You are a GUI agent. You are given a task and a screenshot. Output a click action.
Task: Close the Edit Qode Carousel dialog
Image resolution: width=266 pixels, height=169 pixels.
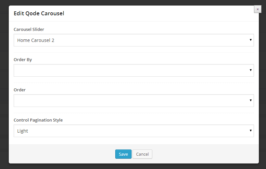click(x=258, y=9)
